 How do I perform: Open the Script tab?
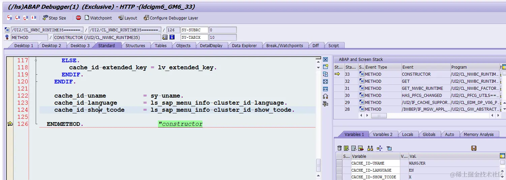(334, 45)
